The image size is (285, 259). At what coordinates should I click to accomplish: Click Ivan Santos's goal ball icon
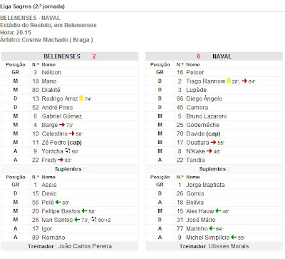94,219
